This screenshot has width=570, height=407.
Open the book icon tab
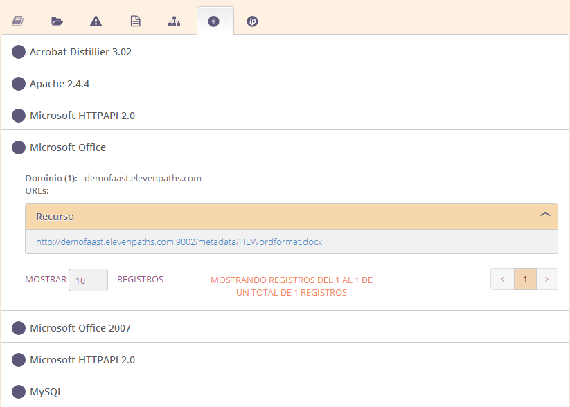click(x=17, y=21)
